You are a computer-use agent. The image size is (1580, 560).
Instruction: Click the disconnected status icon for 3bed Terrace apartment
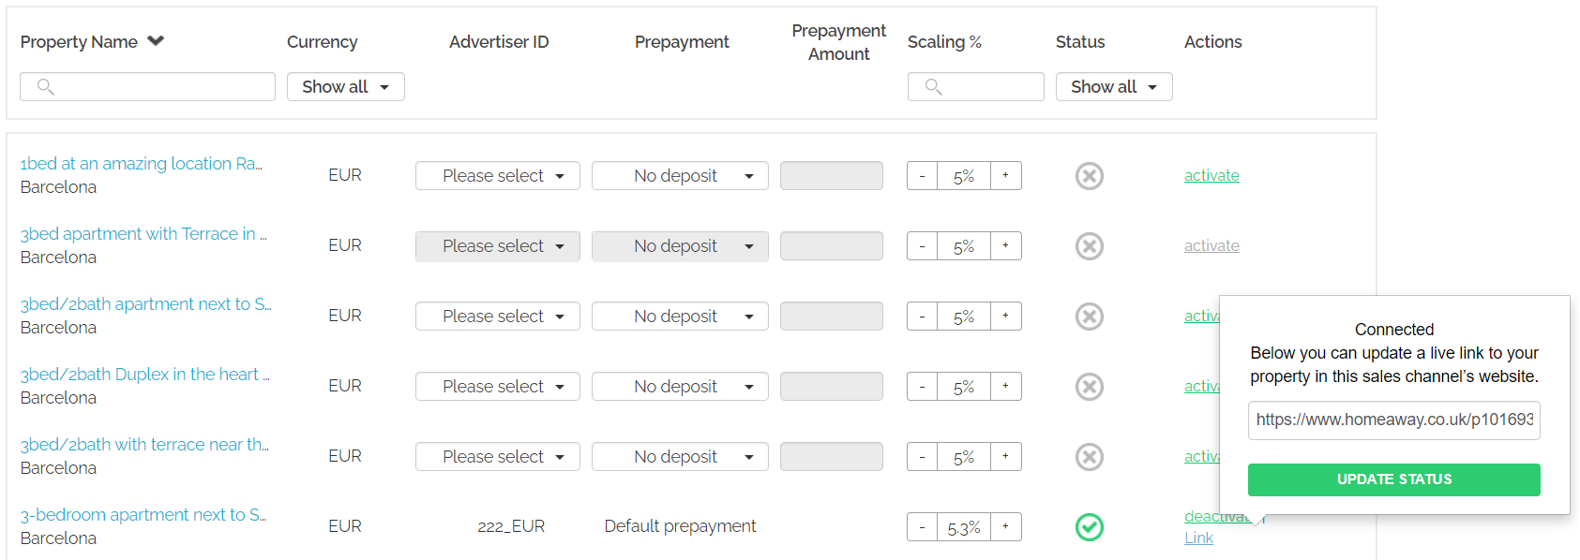(1089, 246)
